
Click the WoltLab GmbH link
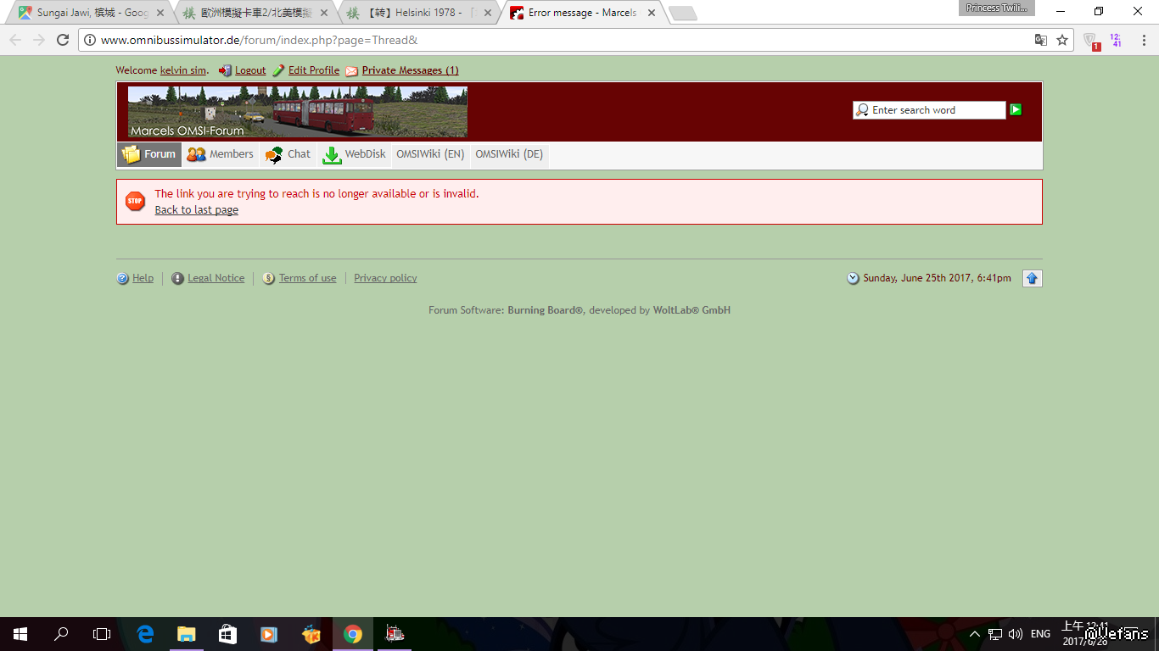point(691,310)
